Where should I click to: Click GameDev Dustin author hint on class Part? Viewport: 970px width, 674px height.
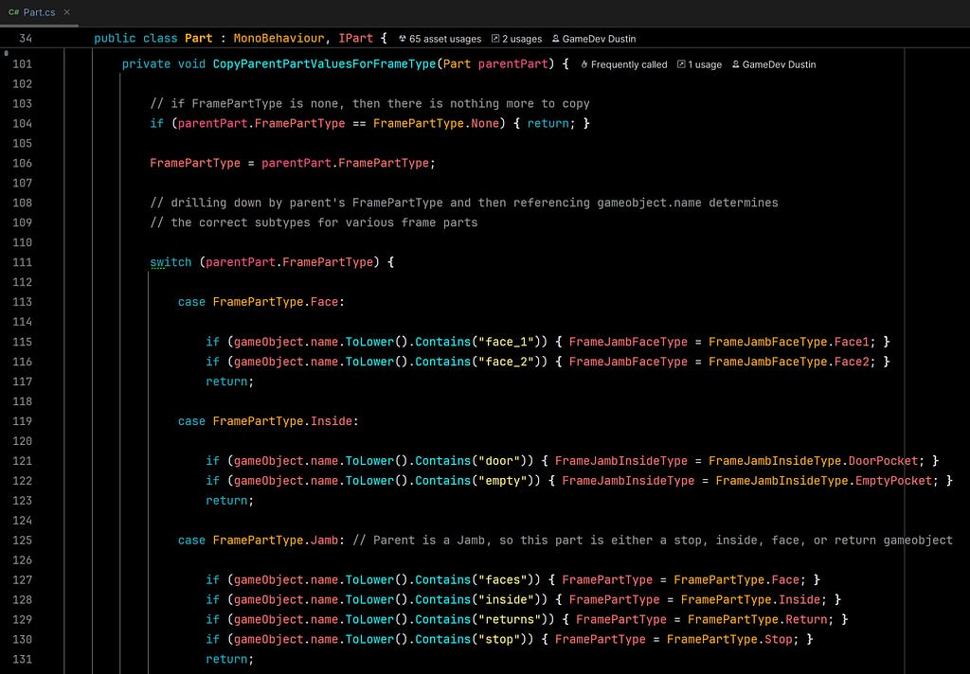click(594, 39)
